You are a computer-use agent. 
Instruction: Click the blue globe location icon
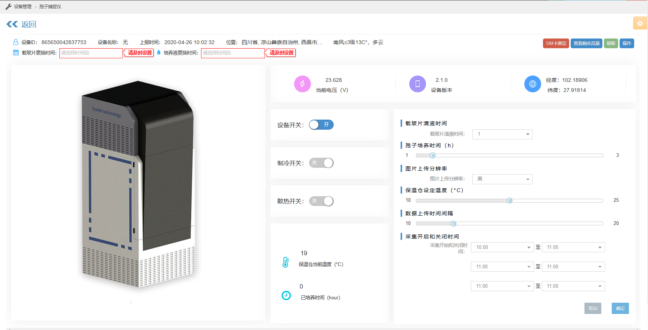(x=533, y=84)
